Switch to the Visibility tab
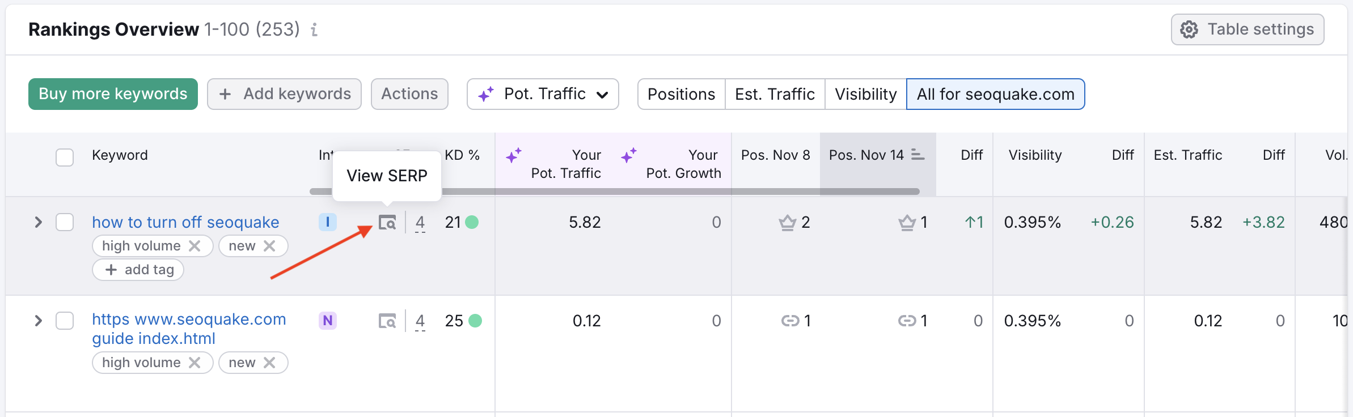Viewport: 1353px width, 417px height. tap(865, 94)
